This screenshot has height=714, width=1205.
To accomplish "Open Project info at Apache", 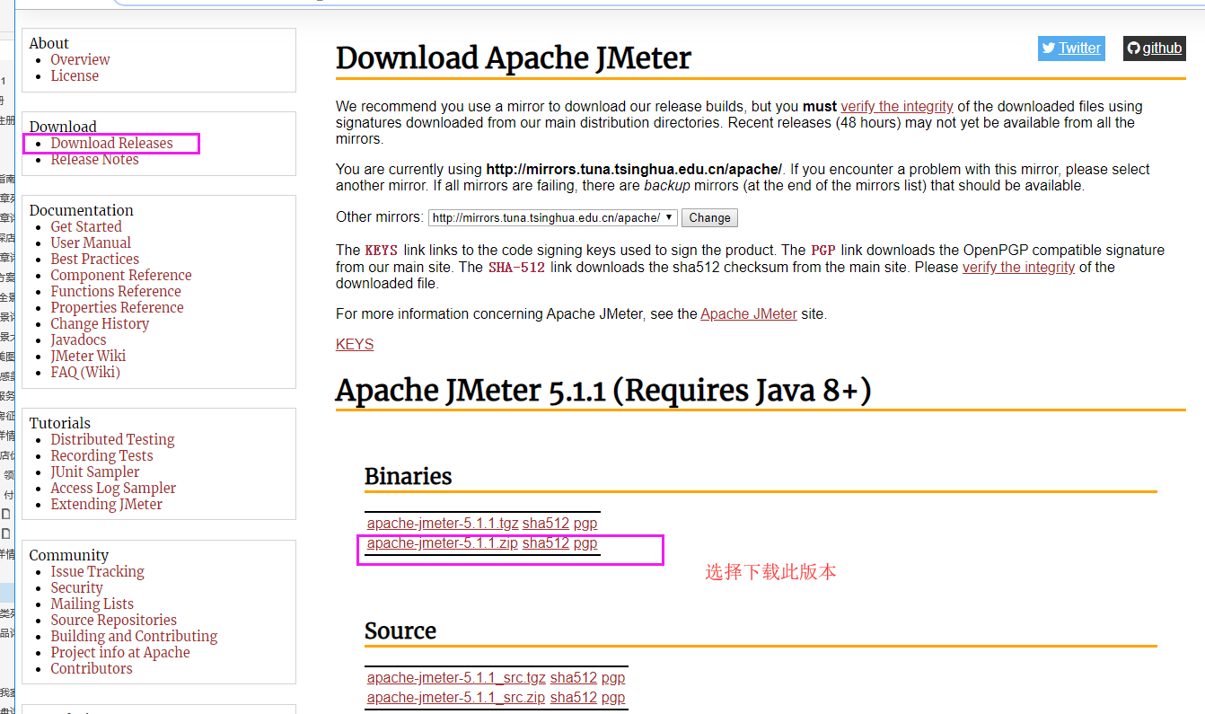I will click(120, 652).
